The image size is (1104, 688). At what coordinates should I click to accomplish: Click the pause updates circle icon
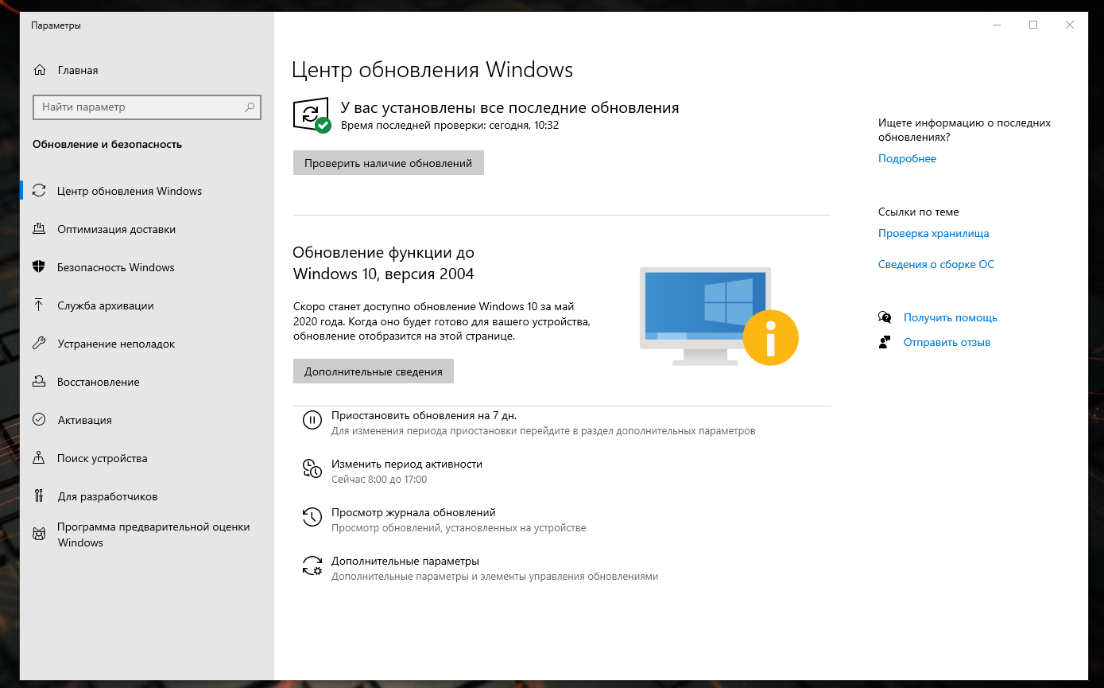click(x=312, y=420)
